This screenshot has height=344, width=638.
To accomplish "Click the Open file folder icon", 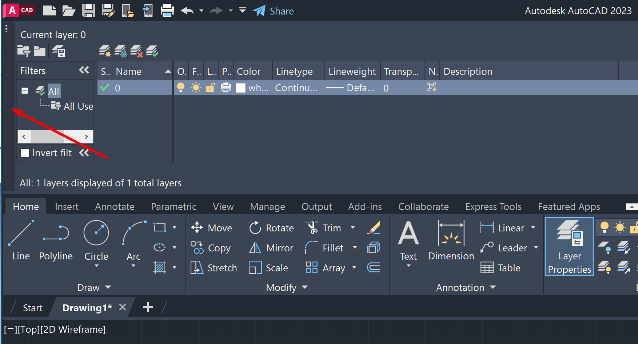I will (68, 11).
